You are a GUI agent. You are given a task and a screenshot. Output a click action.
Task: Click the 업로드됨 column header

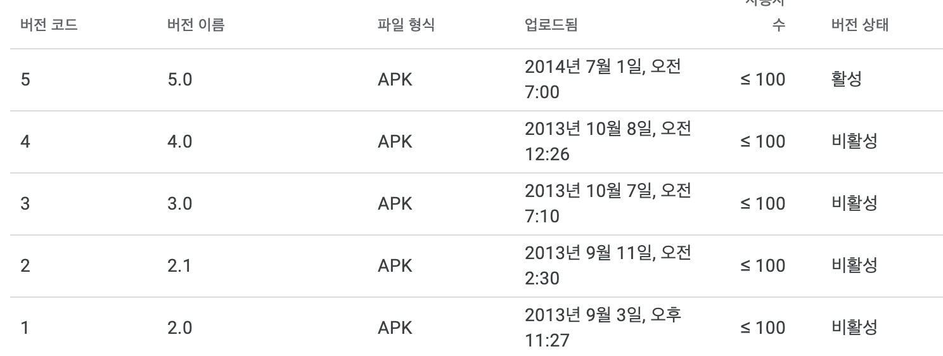click(x=551, y=25)
